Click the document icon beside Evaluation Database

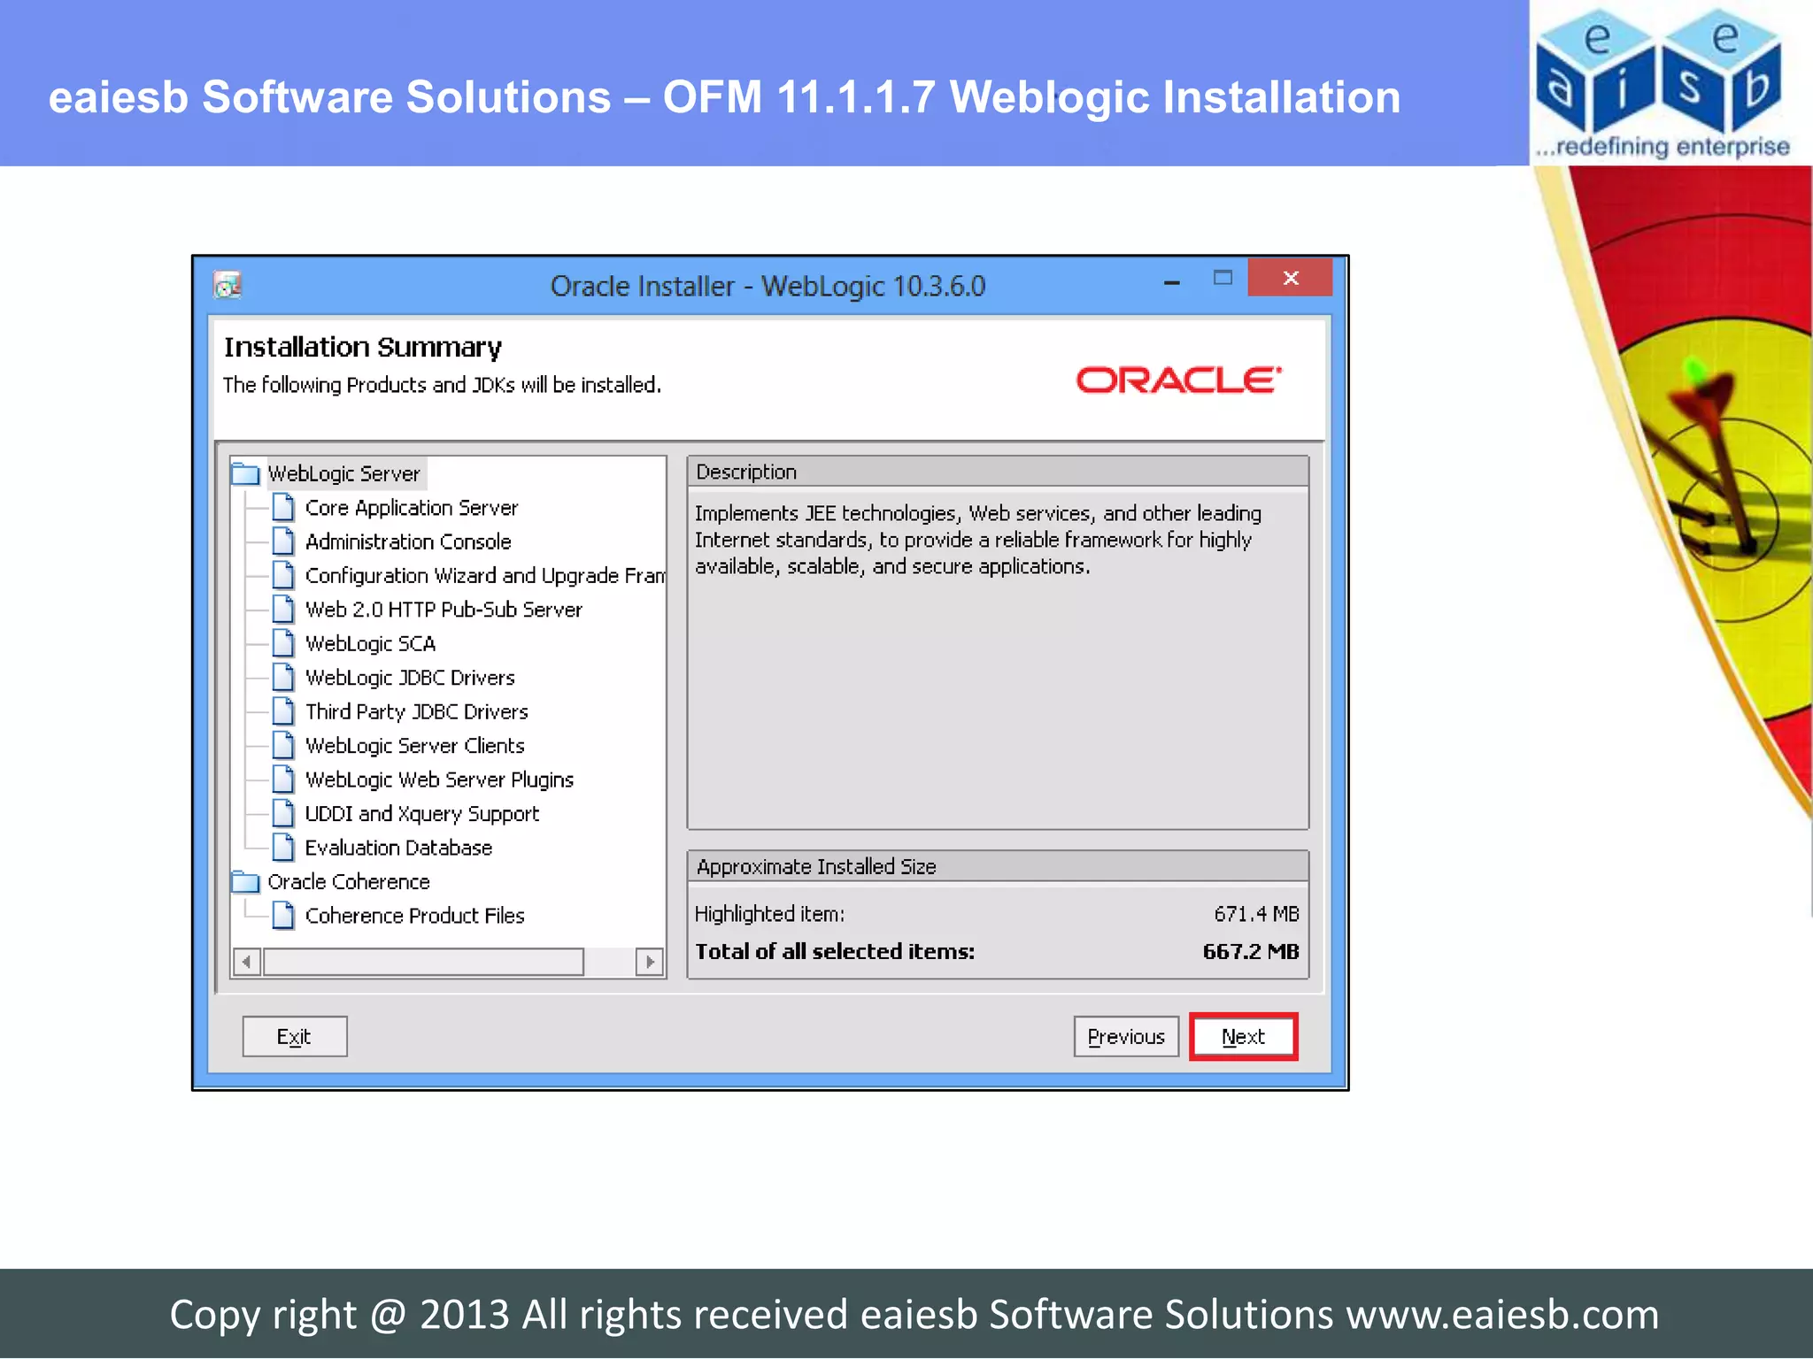283,848
